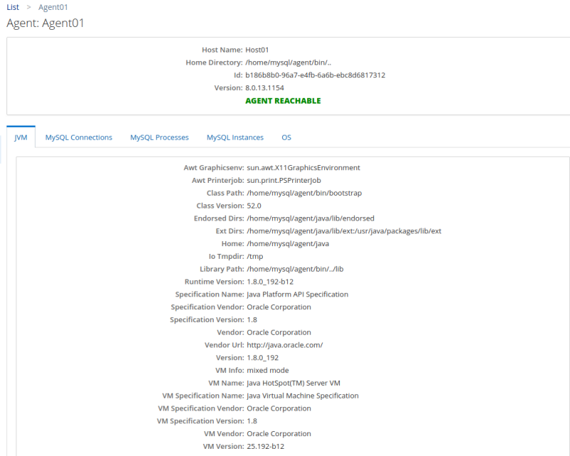Click the Class Version value 52.0
Image resolution: width=570 pixels, height=456 pixels.
coord(254,206)
